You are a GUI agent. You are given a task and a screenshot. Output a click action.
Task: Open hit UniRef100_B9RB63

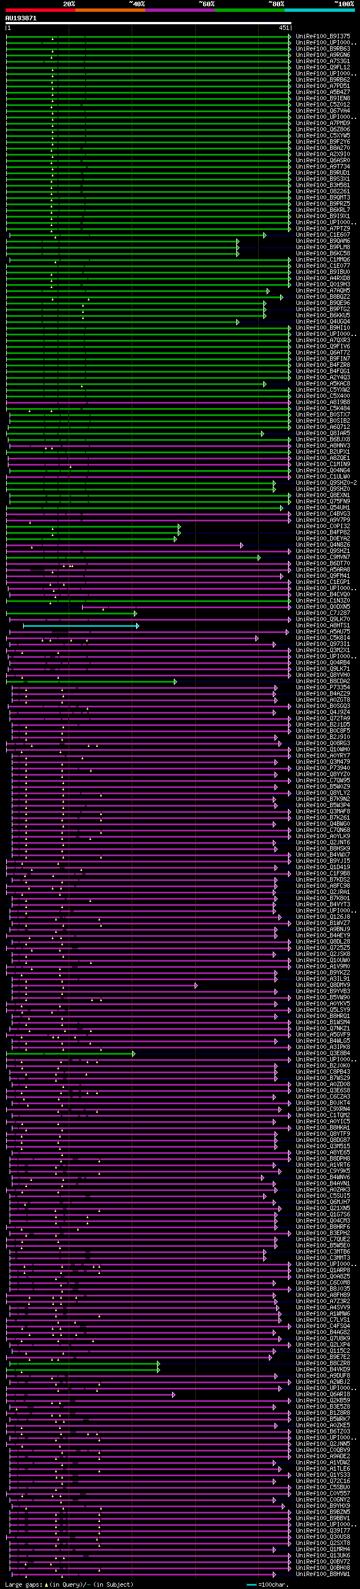click(323, 48)
